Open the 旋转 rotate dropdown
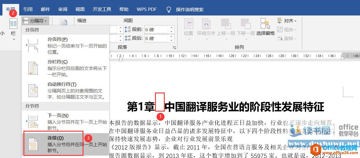This screenshot has width=360, height=158. pyautogui.click(x=287, y=39)
